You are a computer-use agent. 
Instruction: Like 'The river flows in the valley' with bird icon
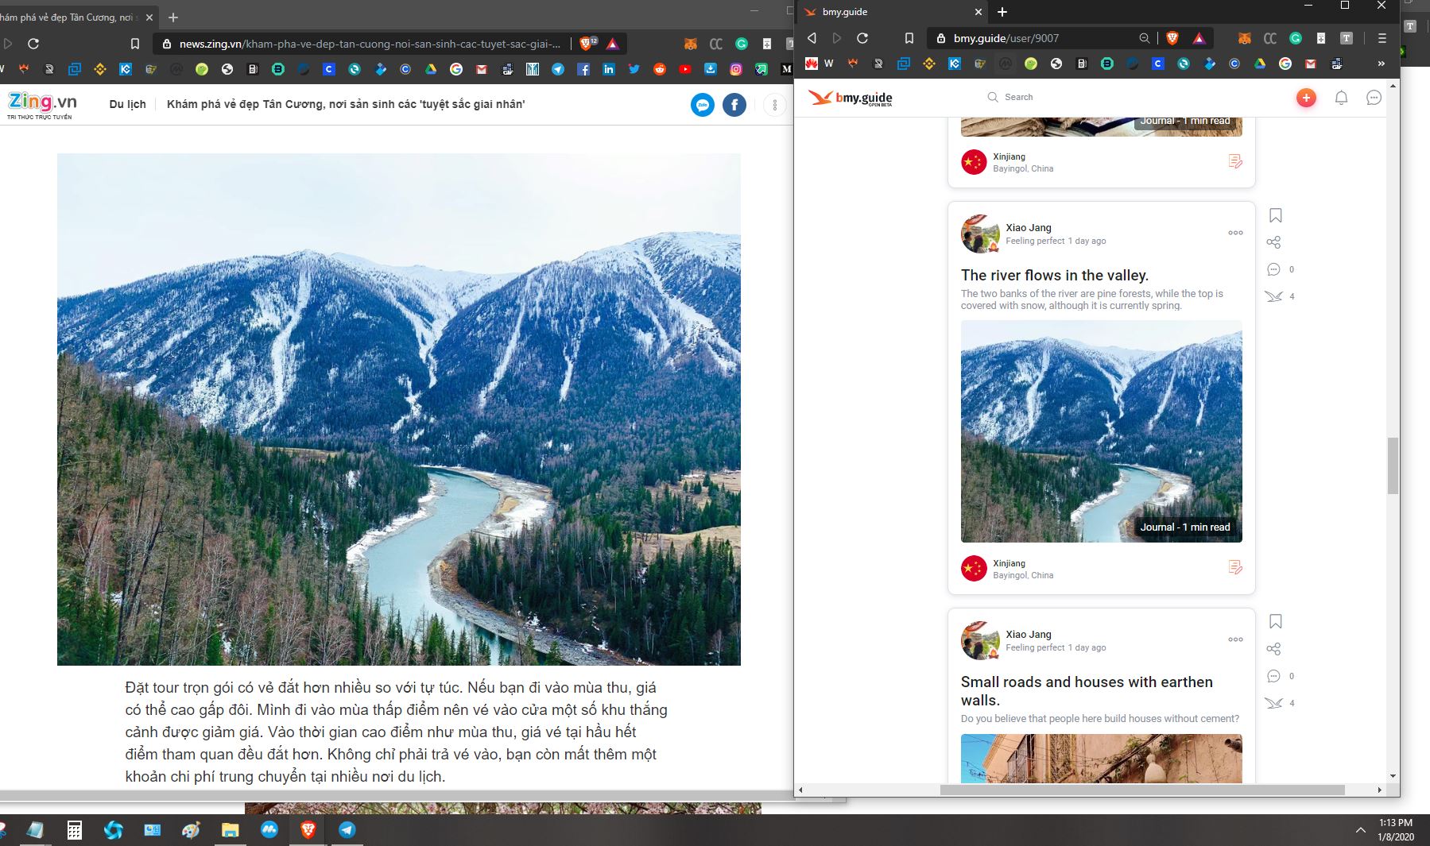(x=1274, y=296)
